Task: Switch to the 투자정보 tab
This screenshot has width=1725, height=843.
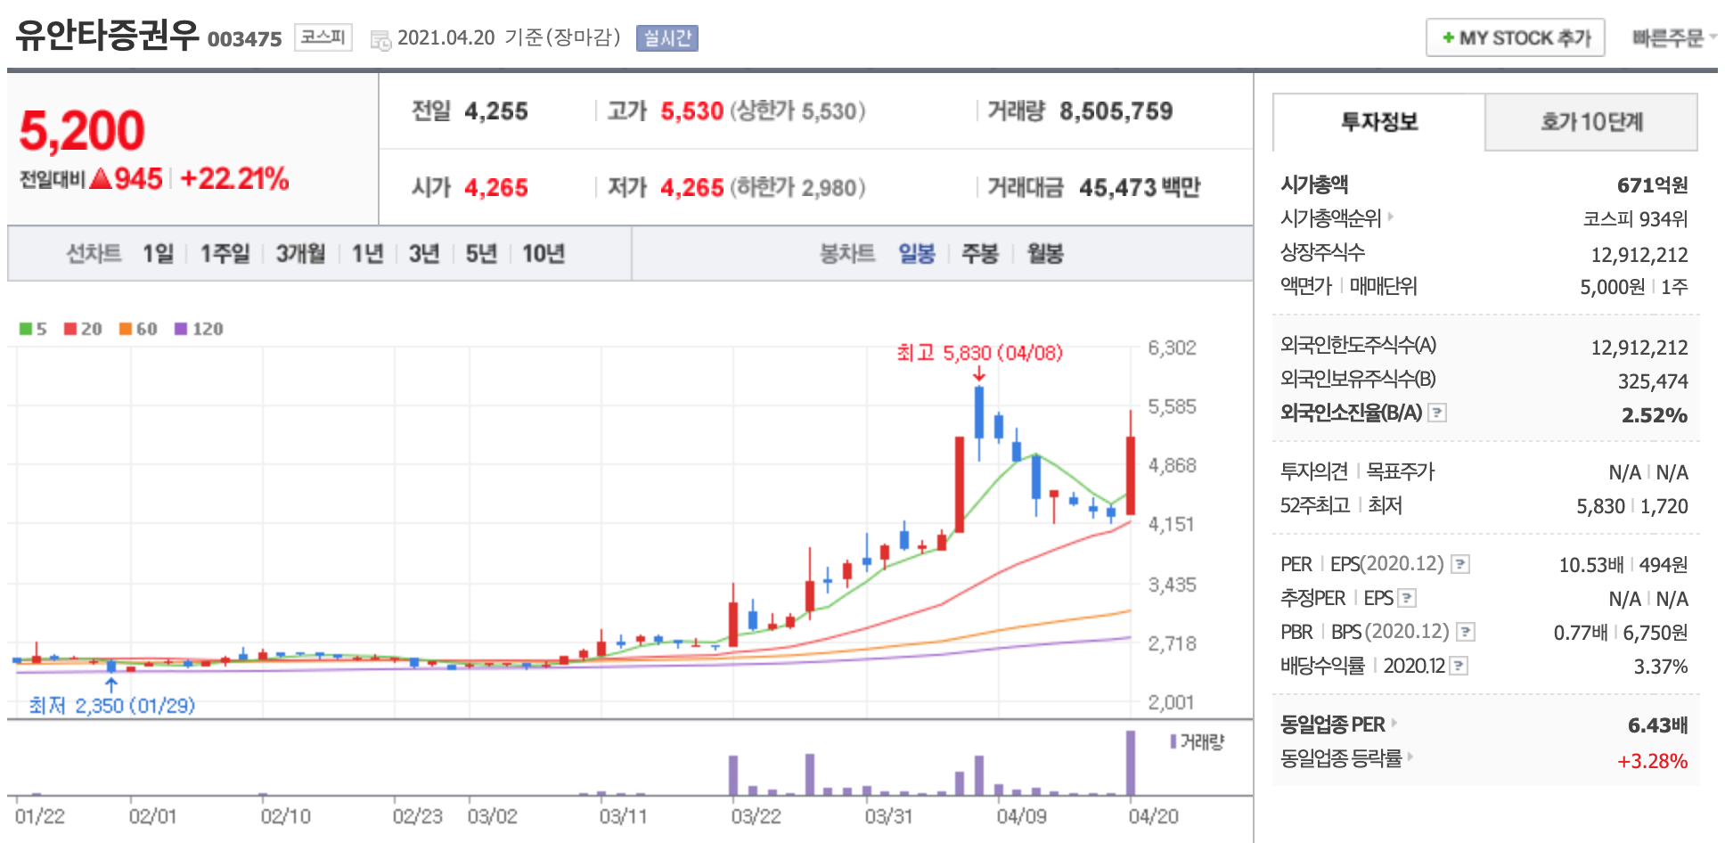Action: tap(1379, 122)
